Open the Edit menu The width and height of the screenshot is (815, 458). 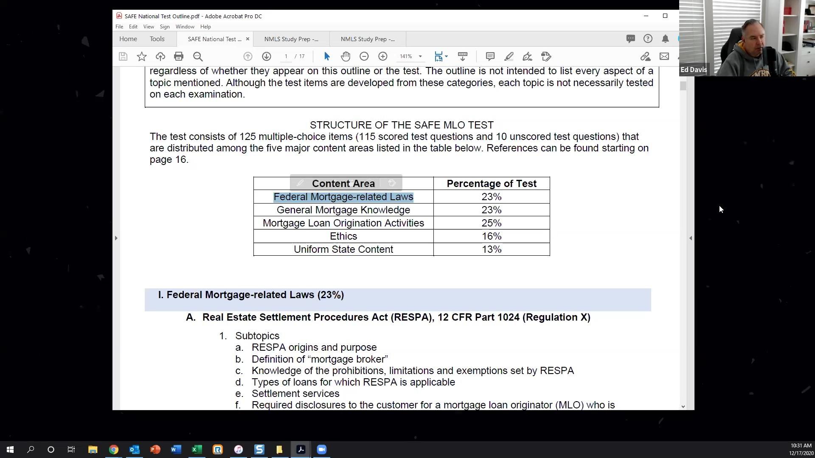click(x=133, y=27)
